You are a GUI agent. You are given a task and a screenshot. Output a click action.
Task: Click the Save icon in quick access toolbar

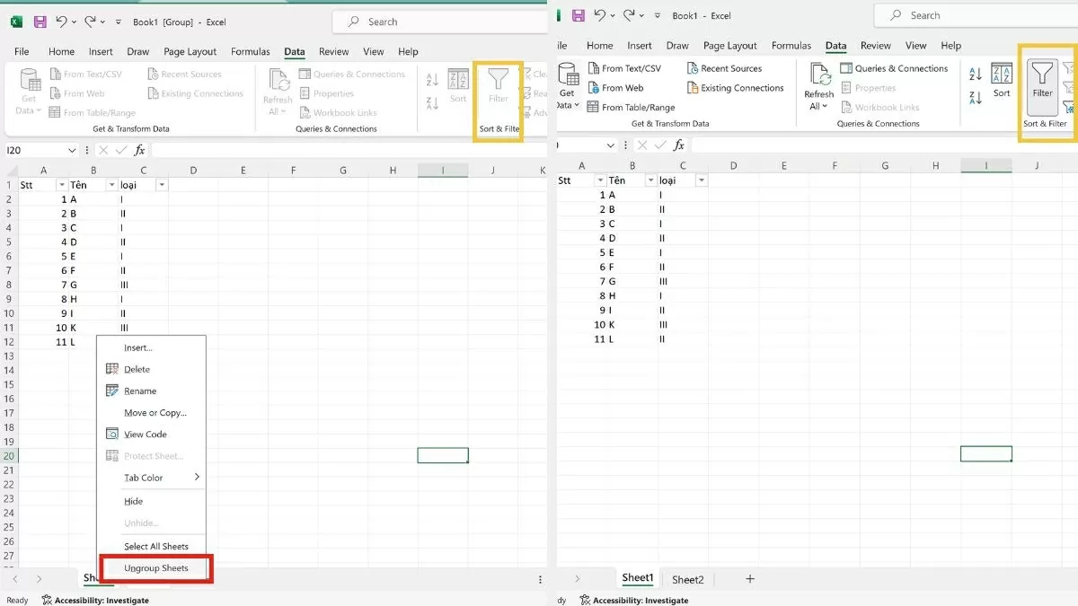[40, 21]
